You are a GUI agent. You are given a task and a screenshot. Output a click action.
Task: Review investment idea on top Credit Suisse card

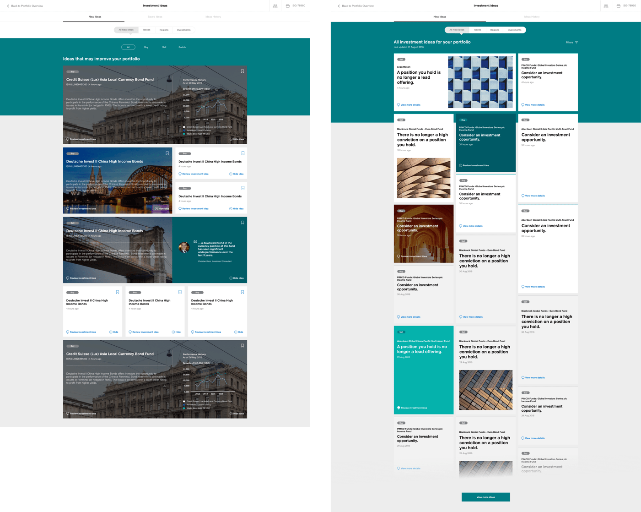coord(81,139)
